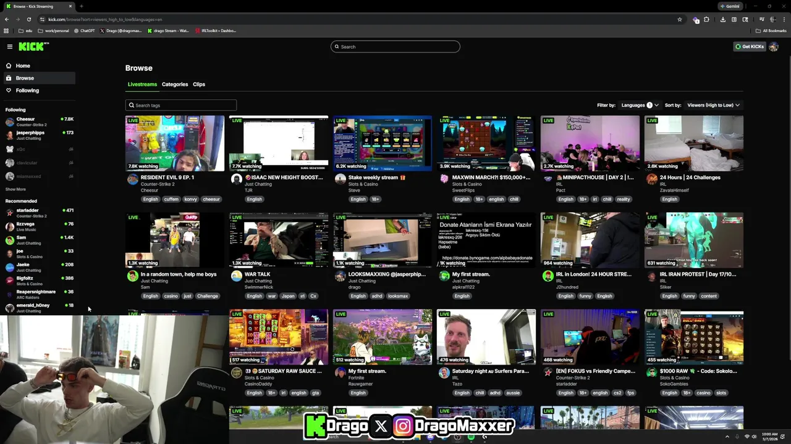Open the Languages filter dropdown
The height and width of the screenshot is (444, 791).
point(640,105)
